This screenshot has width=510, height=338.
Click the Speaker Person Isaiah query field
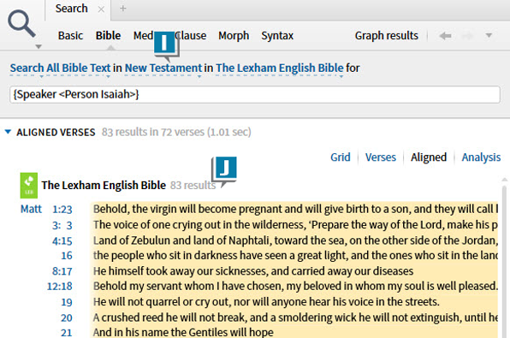click(255, 94)
